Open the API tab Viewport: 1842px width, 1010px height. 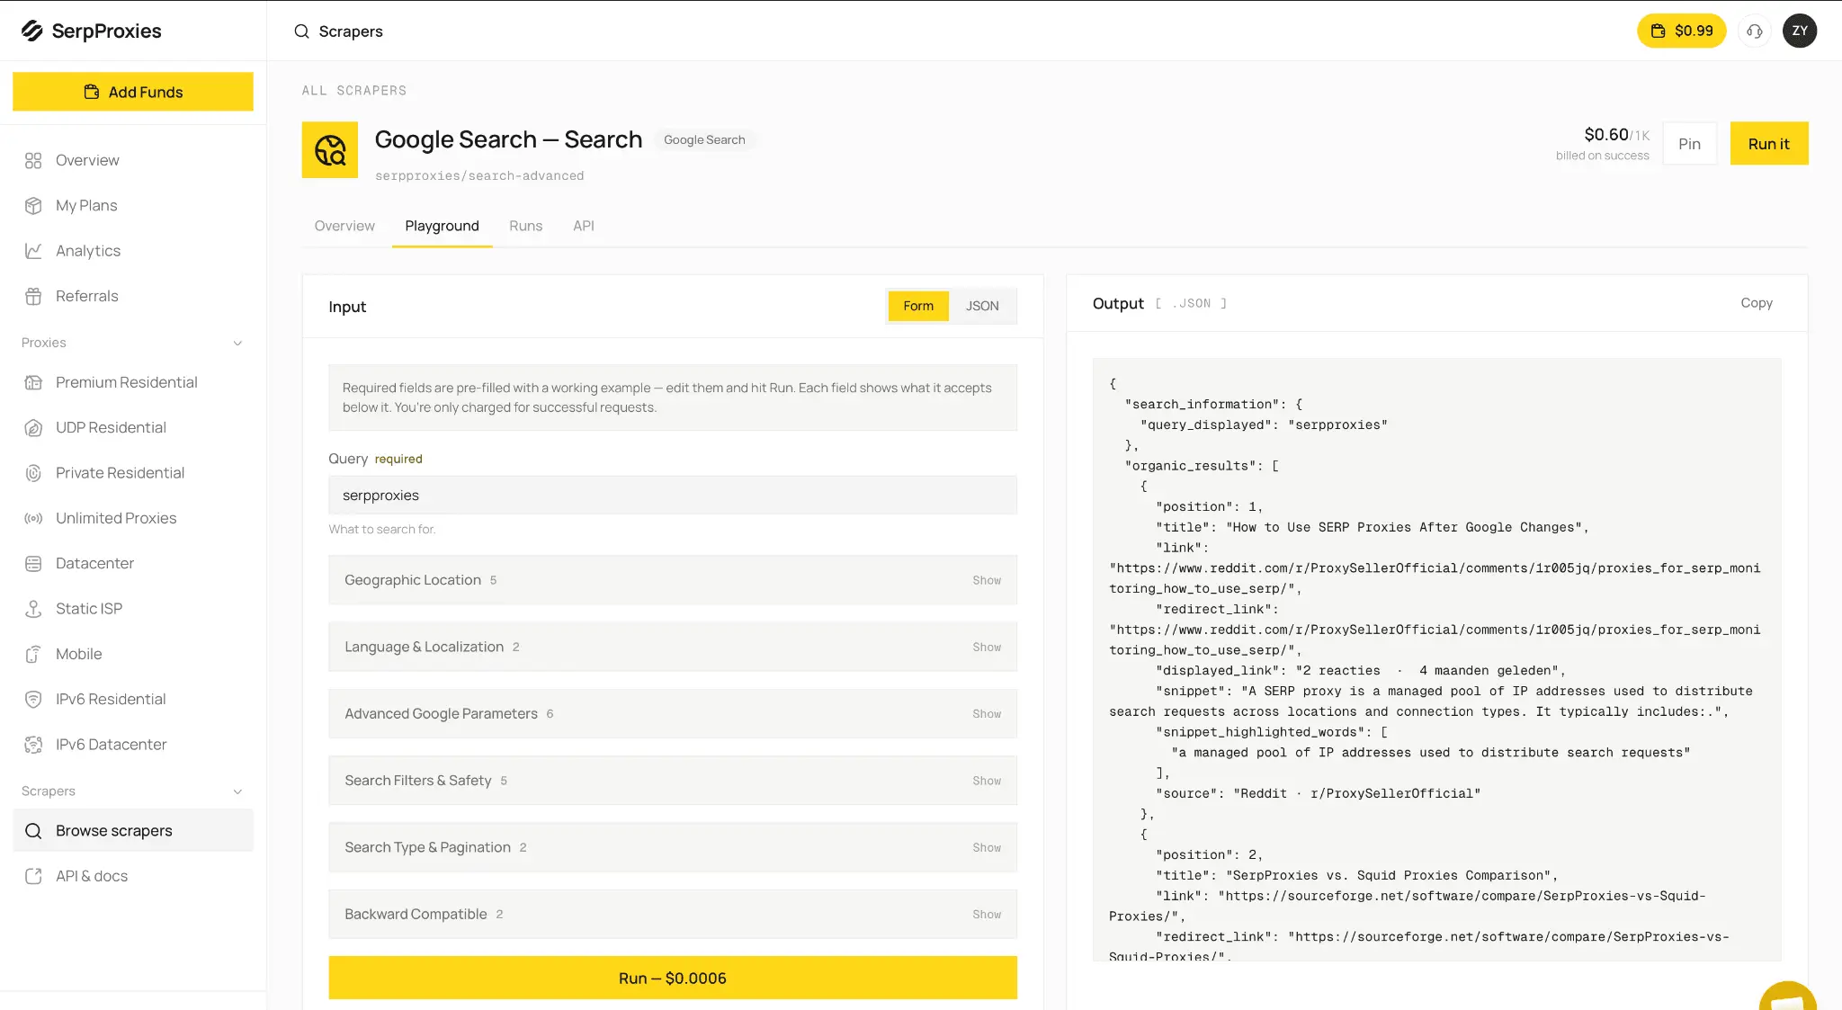click(584, 226)
